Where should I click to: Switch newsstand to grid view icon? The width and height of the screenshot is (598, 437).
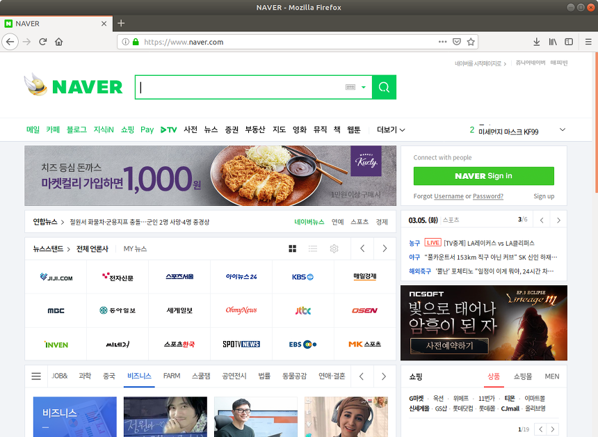pos(293,249)
